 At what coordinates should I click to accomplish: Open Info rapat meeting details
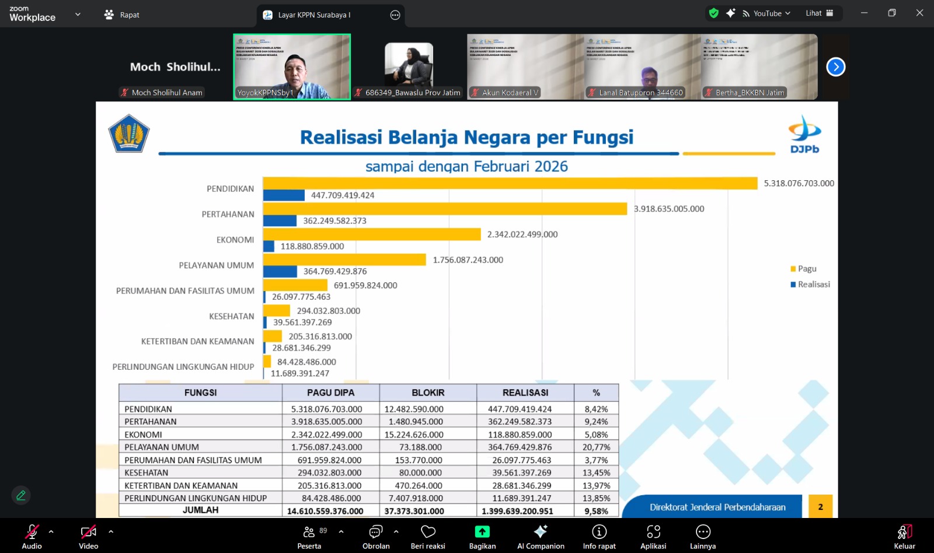pos(599,537)
